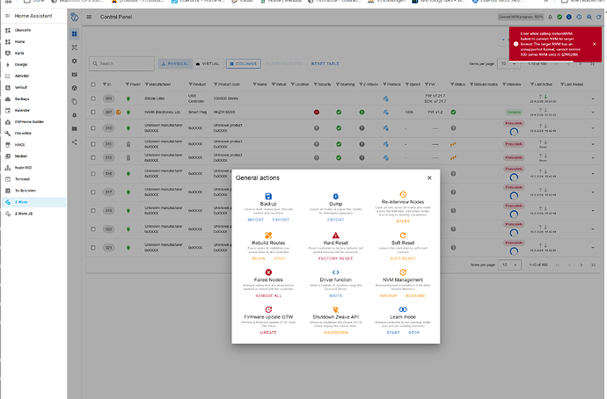Click the Rebuild Routes icon
Image resolution: width=607 pixels, height=399 pixels.
pos(268,235)
